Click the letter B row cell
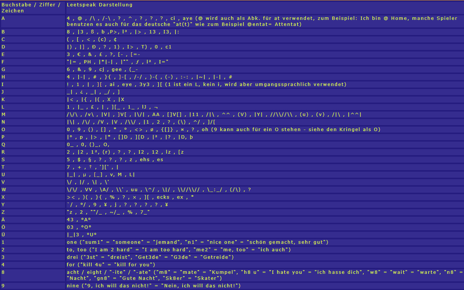The width and height of the screenshot is (464, 290). coord(33,32)
